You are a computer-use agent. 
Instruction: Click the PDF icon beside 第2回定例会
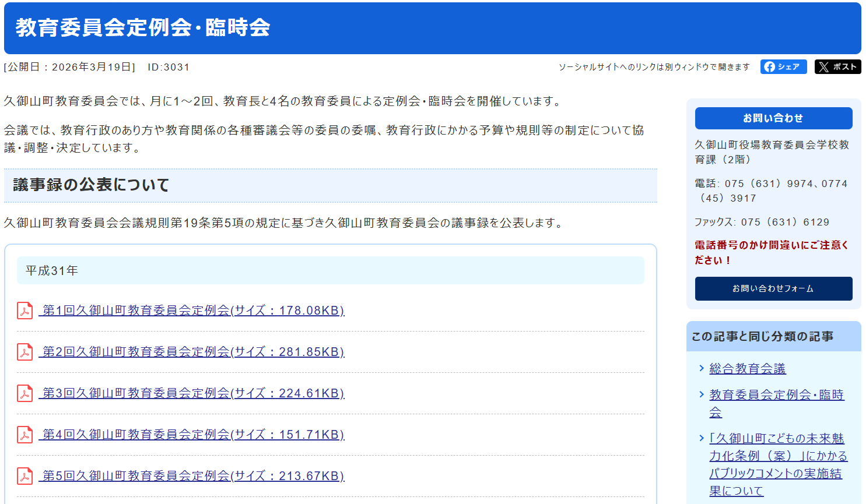[24, 352]
